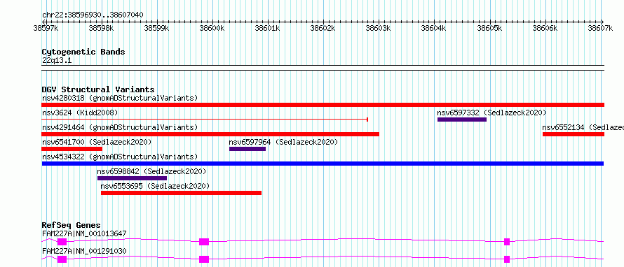Click first exon box of NM_001013647

click(62, 242)
